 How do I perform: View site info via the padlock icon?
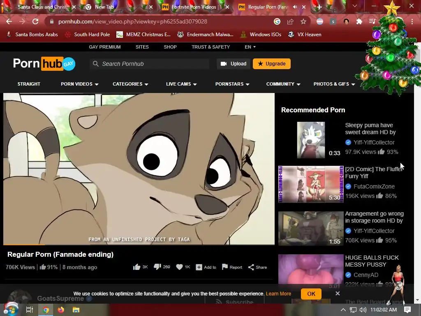tap(51, 21)
